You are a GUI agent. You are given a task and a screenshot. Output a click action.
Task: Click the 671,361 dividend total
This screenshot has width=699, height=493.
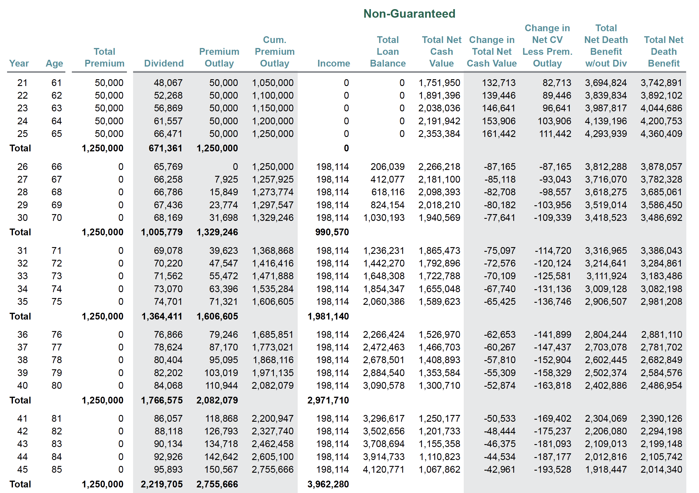[x=165, y=148]
